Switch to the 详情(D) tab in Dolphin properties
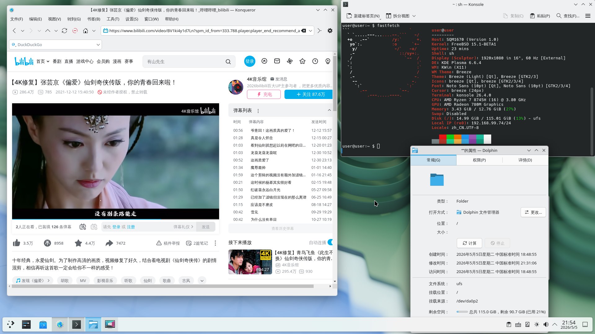Screen dimensions: 595x334 point(525,160)
